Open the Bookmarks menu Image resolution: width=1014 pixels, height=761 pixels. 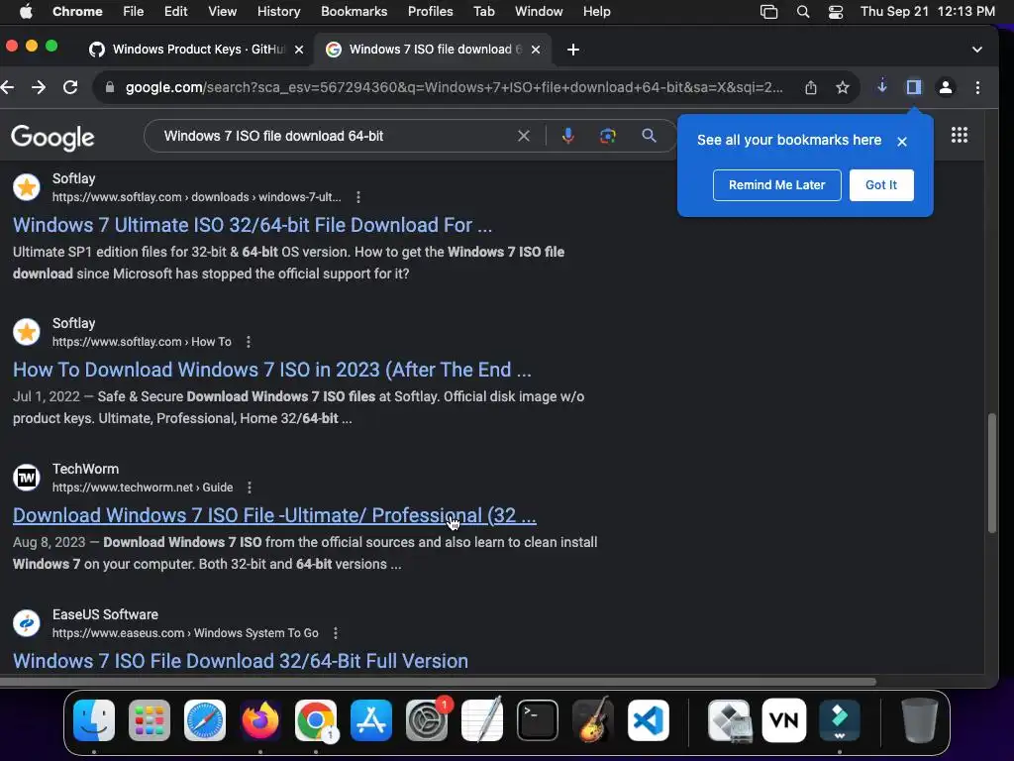coord(354,11)
